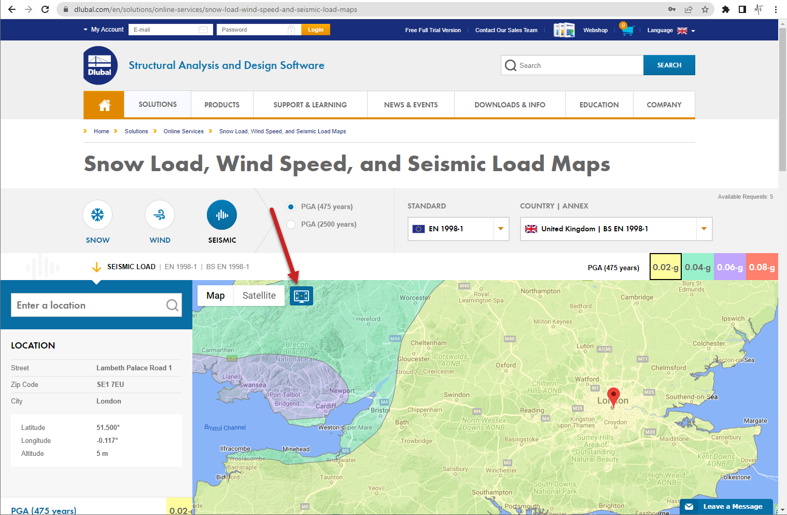Open the United Kingdom country annex dropdown

click(704, 229)
